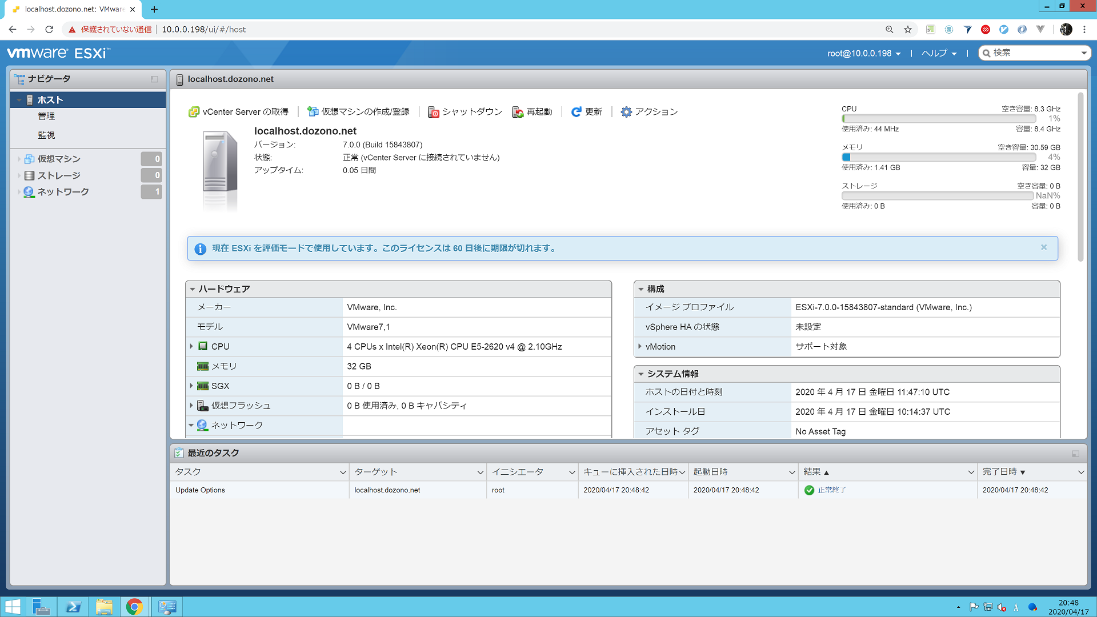
Task: Click the address bar URL
Action: (203, 29)
